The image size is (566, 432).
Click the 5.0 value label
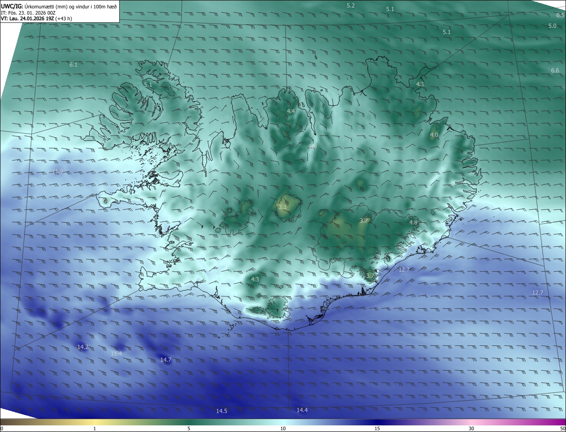[x=552, y=26]
